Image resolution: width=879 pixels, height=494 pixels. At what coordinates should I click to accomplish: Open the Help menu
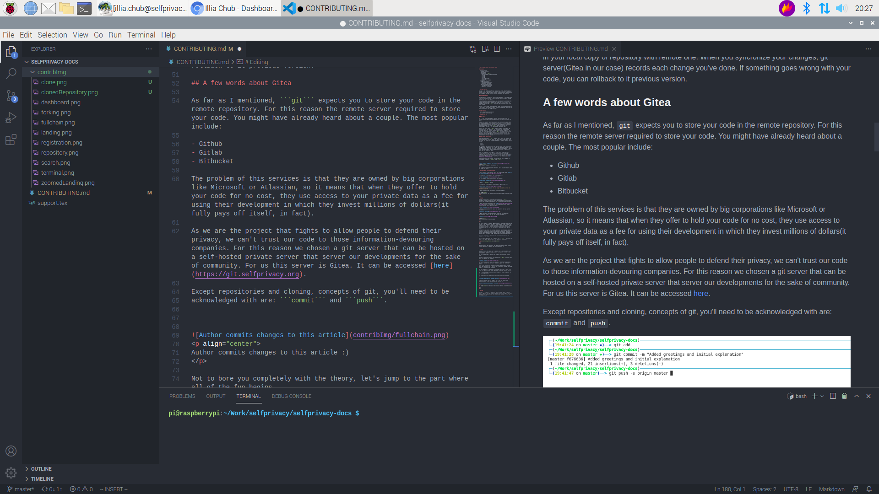tap(168, 35)
